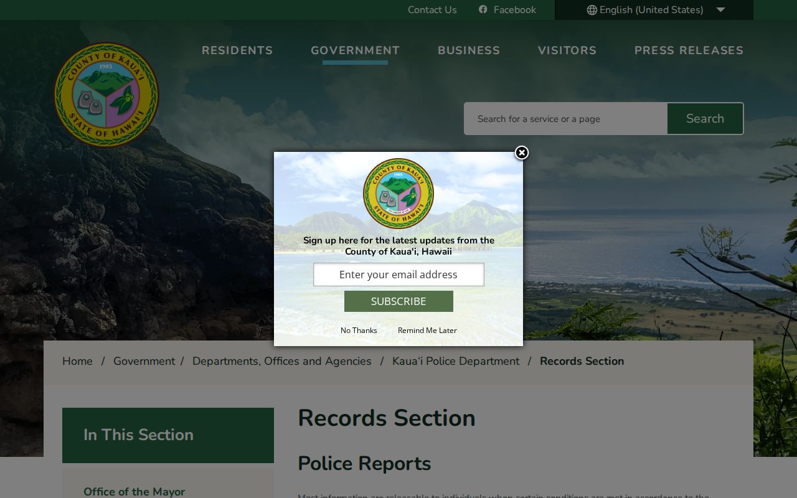Click the Records Section breadcrumb text
797x498 pixels.
pyautogui.click(x=582, y=361)
